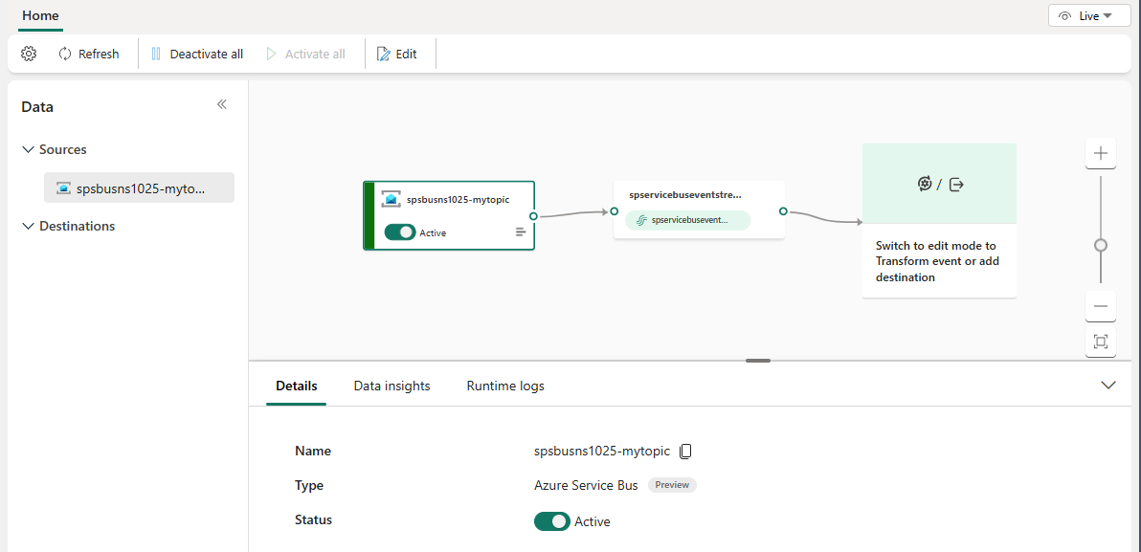Toggle Active switch on the source node
The height and width of the screenshot is (552, 1141).
click(x=400, y=232)
